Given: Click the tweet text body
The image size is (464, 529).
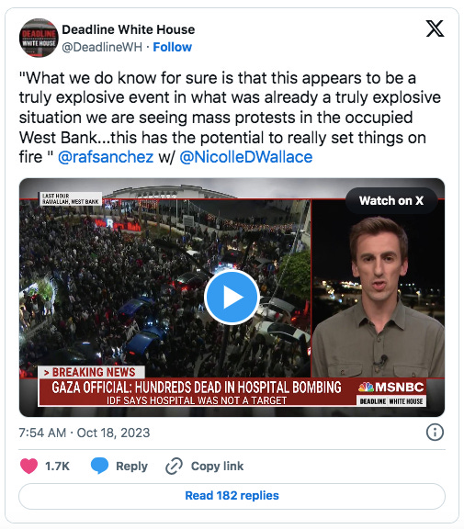Looking at the screenshot, I should (x=230, y=118).
